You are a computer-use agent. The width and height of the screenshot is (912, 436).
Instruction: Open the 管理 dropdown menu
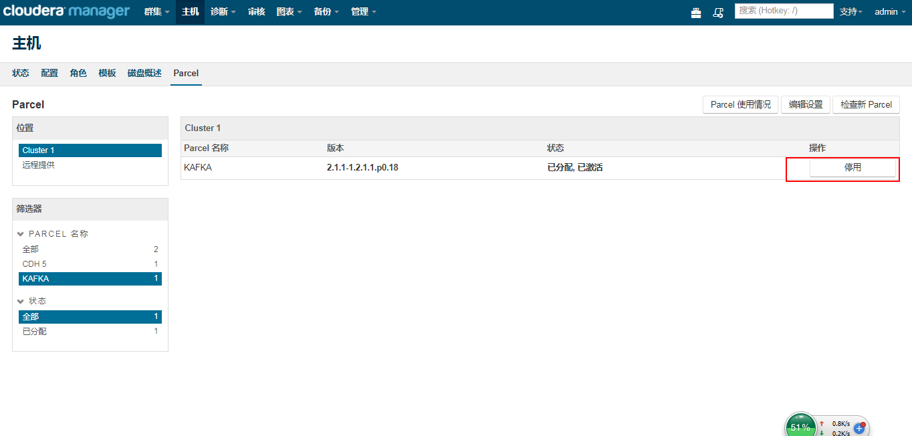coord(363,12)
